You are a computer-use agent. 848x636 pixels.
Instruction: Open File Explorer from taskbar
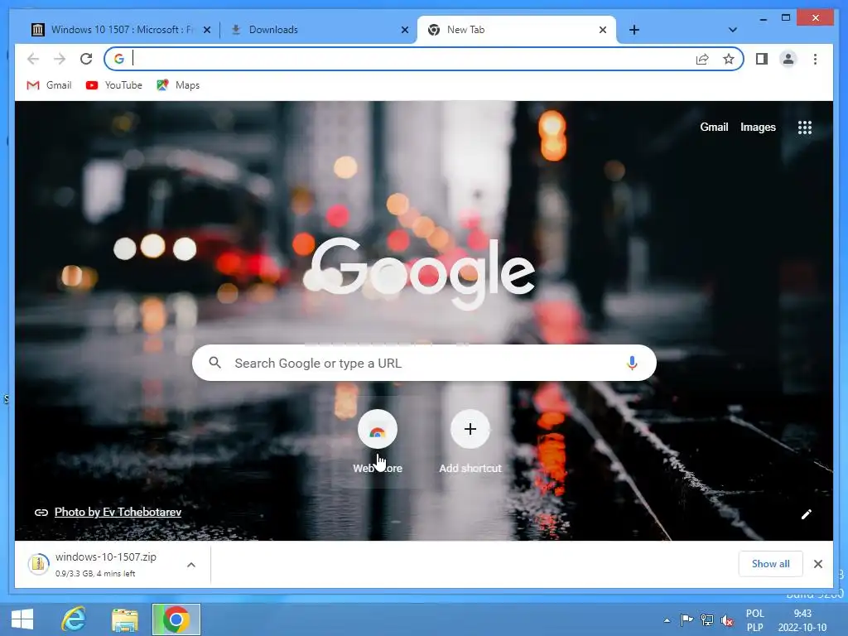(x=125, y=619)
